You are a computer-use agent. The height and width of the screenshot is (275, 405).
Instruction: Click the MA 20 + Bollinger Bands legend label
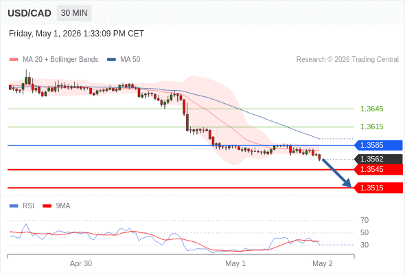click(60, 60)
